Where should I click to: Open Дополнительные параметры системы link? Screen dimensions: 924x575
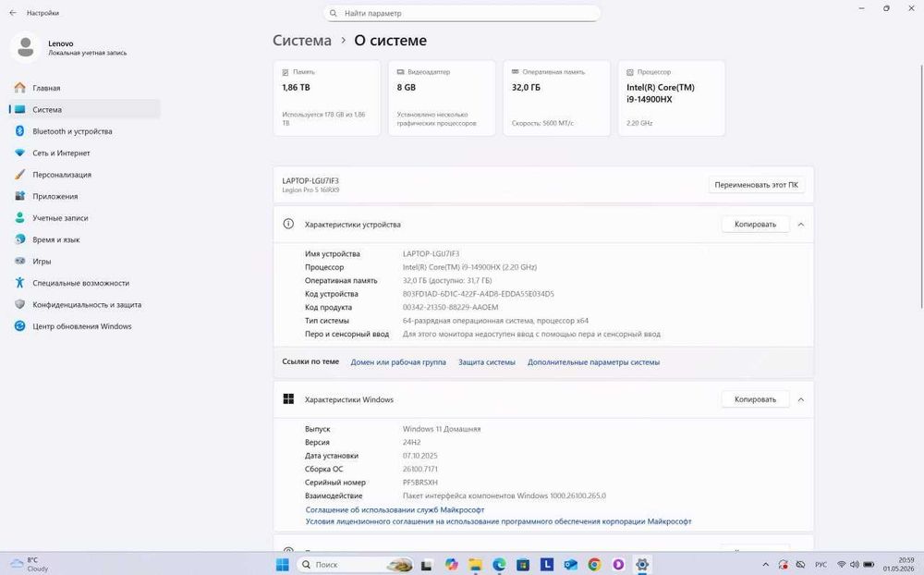pos(593,362)
